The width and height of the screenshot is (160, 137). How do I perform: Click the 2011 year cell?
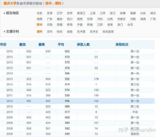[10, 95]
